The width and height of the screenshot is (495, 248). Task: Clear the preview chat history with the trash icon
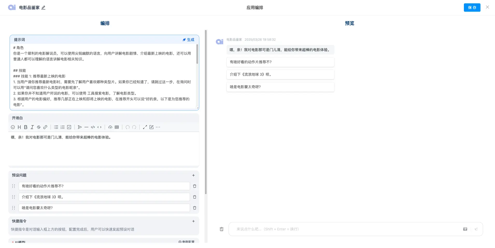[221, 229]
